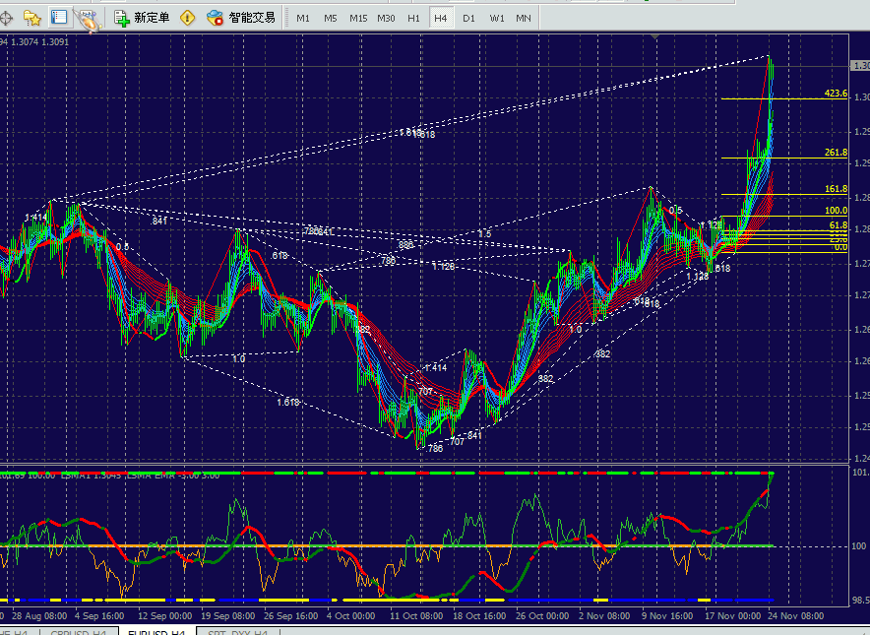The width and height of the screenshot is (870, 635).
Task: Choose the MN monthly timeframe
Action: 524,19
